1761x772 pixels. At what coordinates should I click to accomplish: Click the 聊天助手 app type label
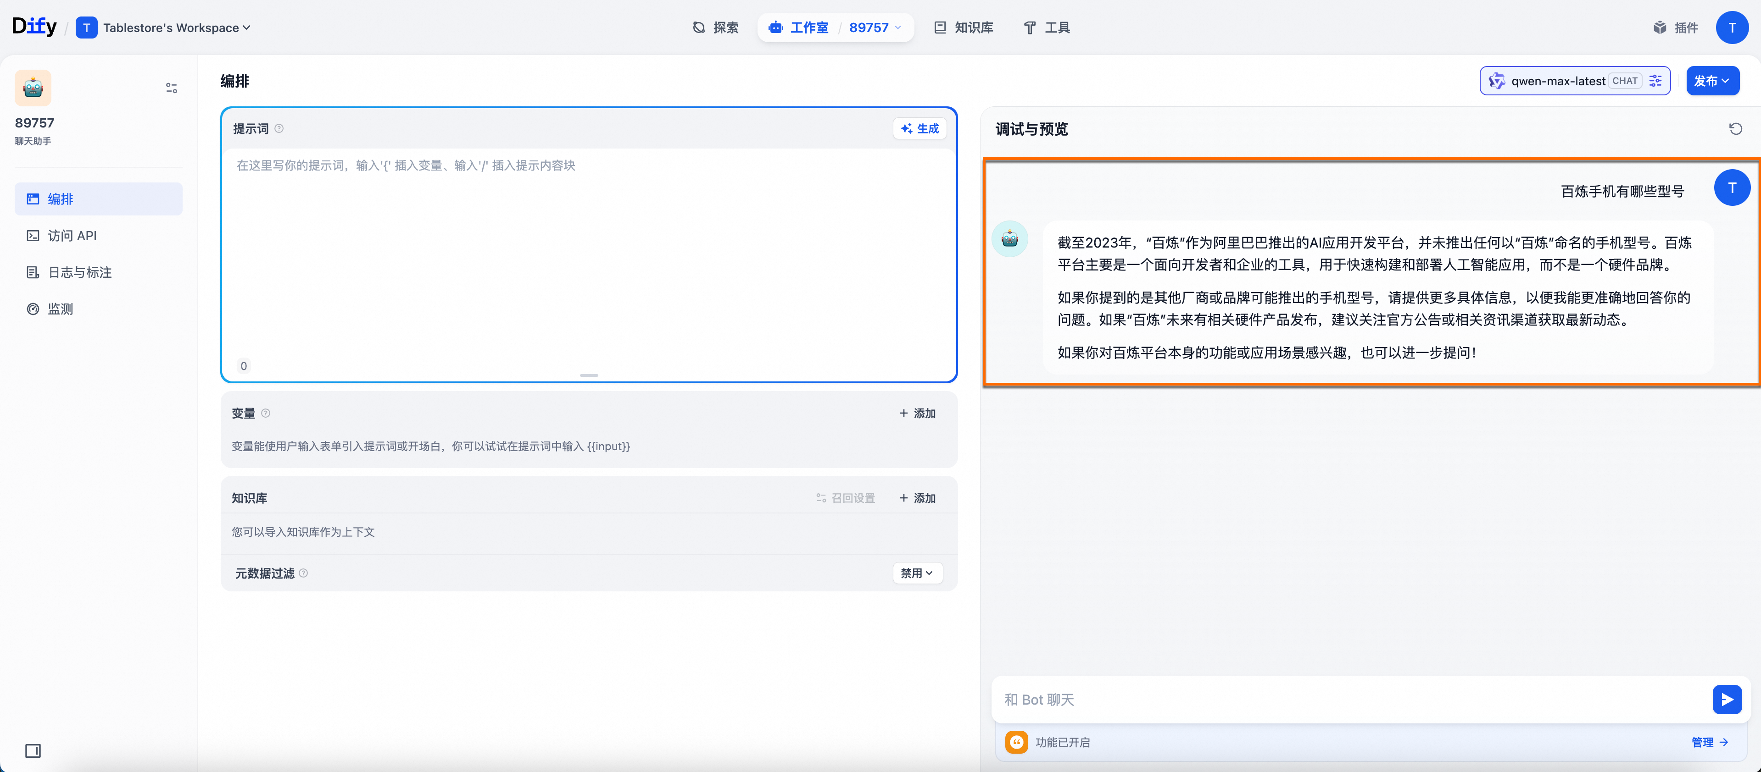click(33, 141)
